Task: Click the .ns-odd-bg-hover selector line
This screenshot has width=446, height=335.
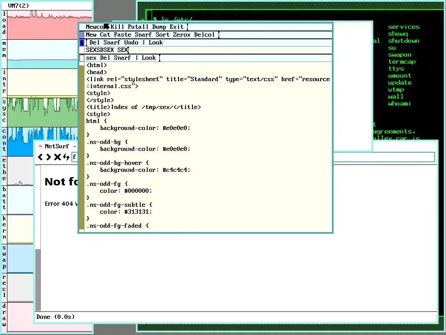Action: click(x=118, y=163)
